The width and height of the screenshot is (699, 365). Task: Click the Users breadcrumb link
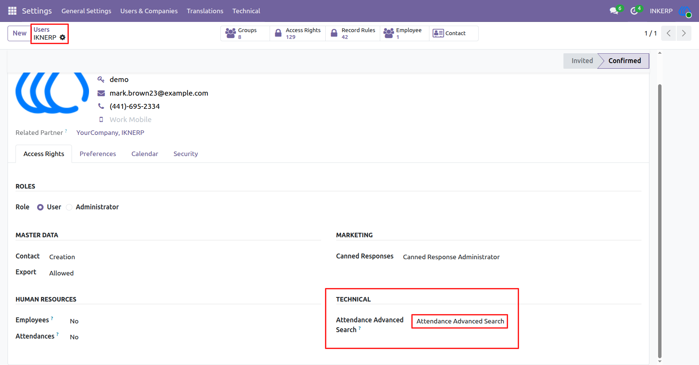click(x=42, y=29)
